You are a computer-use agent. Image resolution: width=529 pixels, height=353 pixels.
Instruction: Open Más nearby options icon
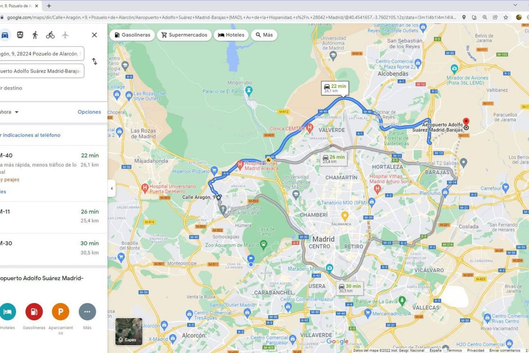pyautogui.click(x=87, y=312)
